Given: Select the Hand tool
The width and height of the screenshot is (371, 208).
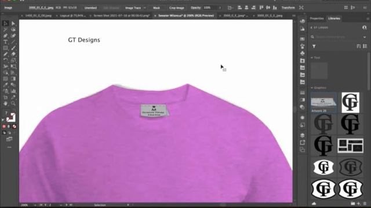Looking at the screenshot, I should point(5,103).
